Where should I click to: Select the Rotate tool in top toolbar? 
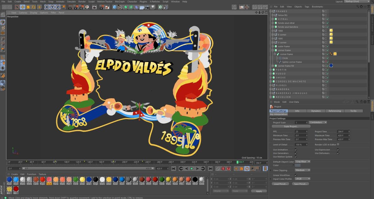(x=34, y=7)
